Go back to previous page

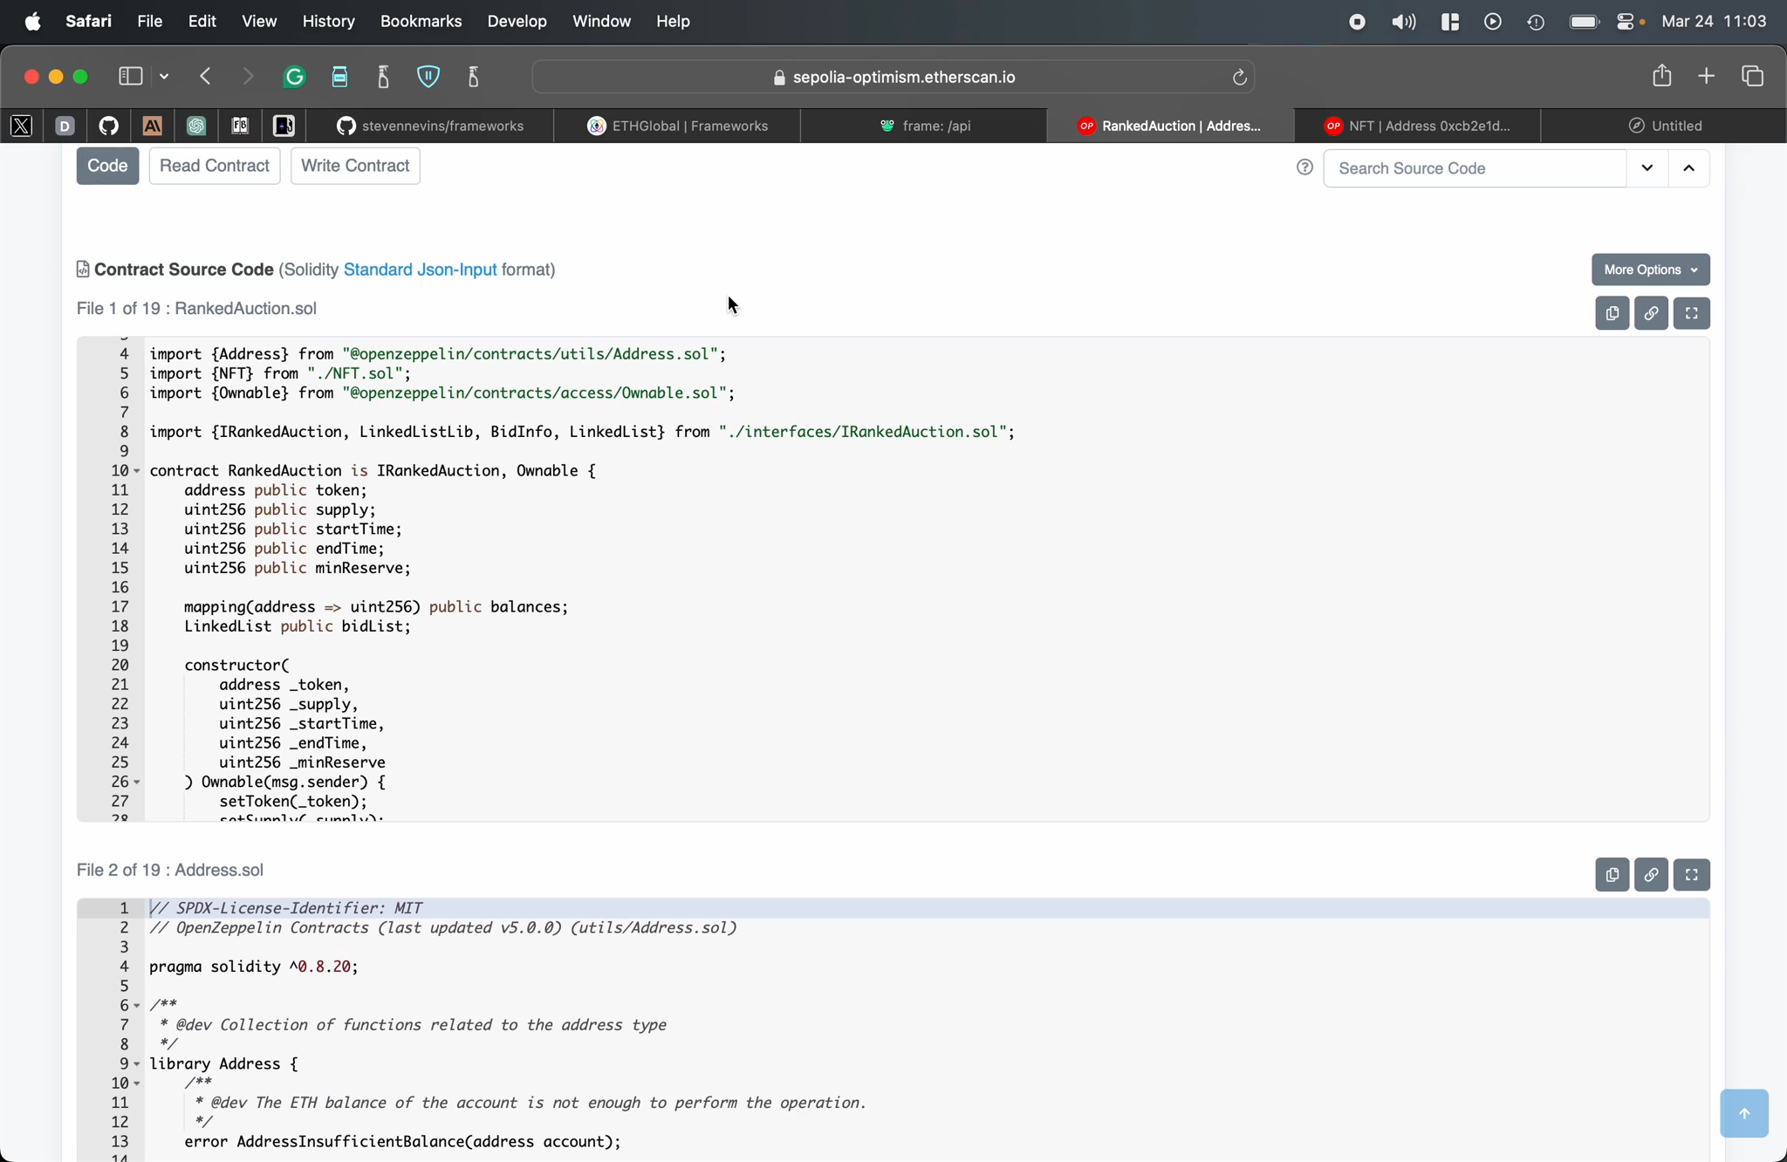(206, 77)
